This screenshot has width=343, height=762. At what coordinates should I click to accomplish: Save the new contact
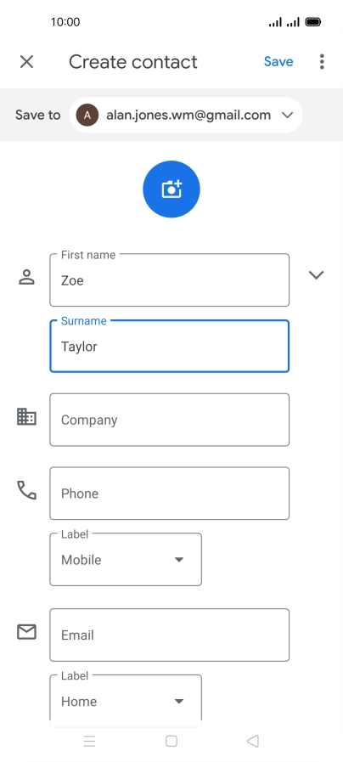[278, 62]
